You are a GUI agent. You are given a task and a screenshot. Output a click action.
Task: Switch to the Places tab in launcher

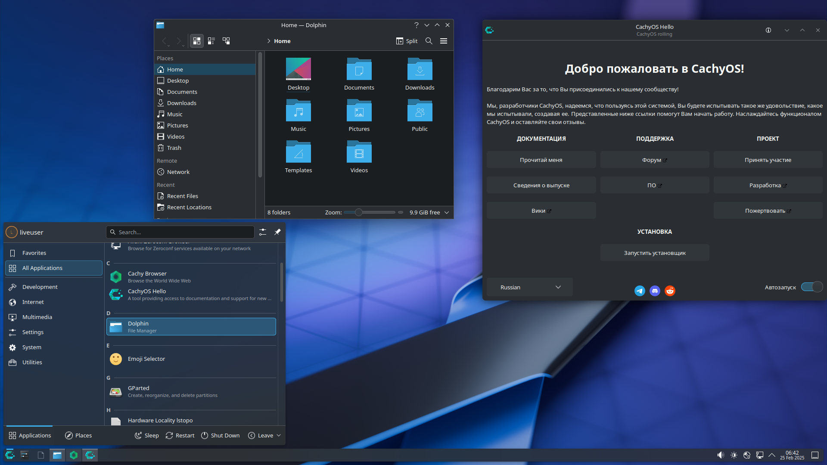coord(78,435)
